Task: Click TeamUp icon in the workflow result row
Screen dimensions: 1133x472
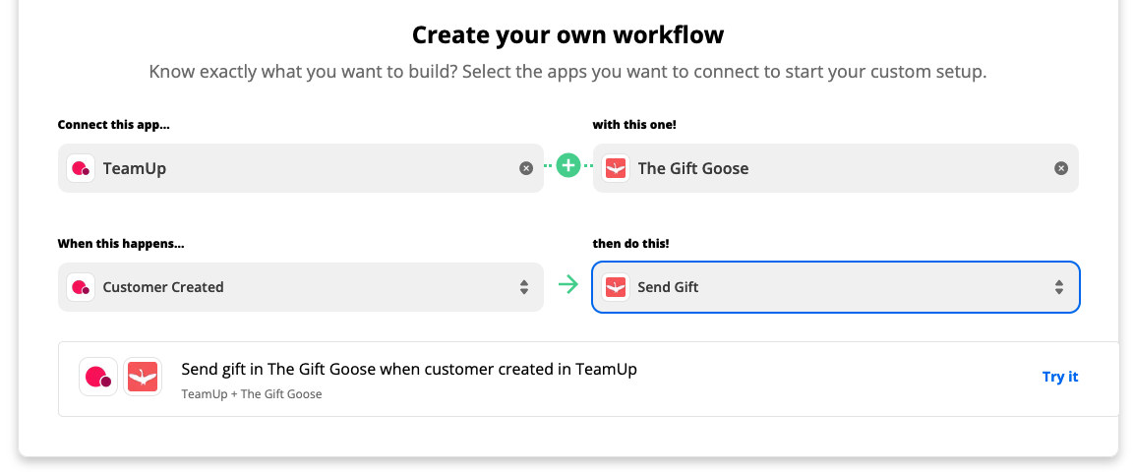Action: 98,377
